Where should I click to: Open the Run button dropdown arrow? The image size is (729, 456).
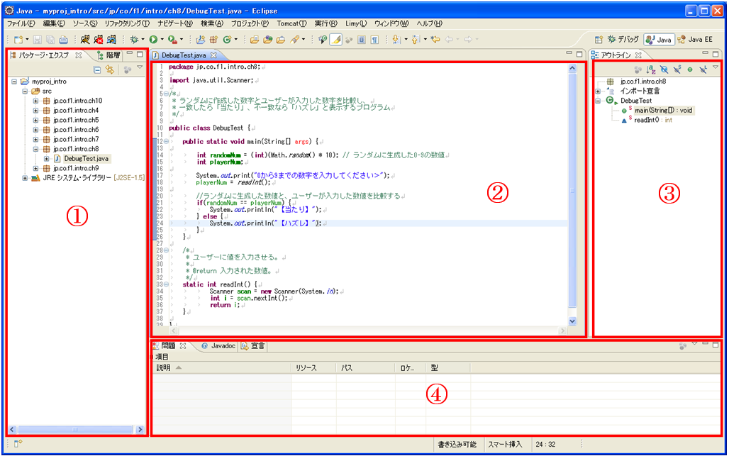162,40
